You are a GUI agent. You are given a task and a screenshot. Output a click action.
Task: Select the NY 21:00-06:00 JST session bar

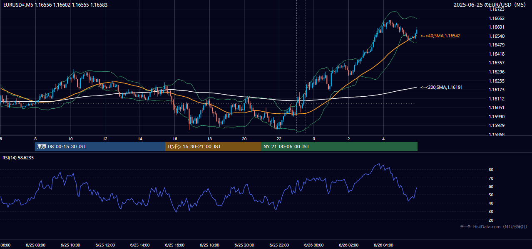pyautogui.click(x=339, y=146)
